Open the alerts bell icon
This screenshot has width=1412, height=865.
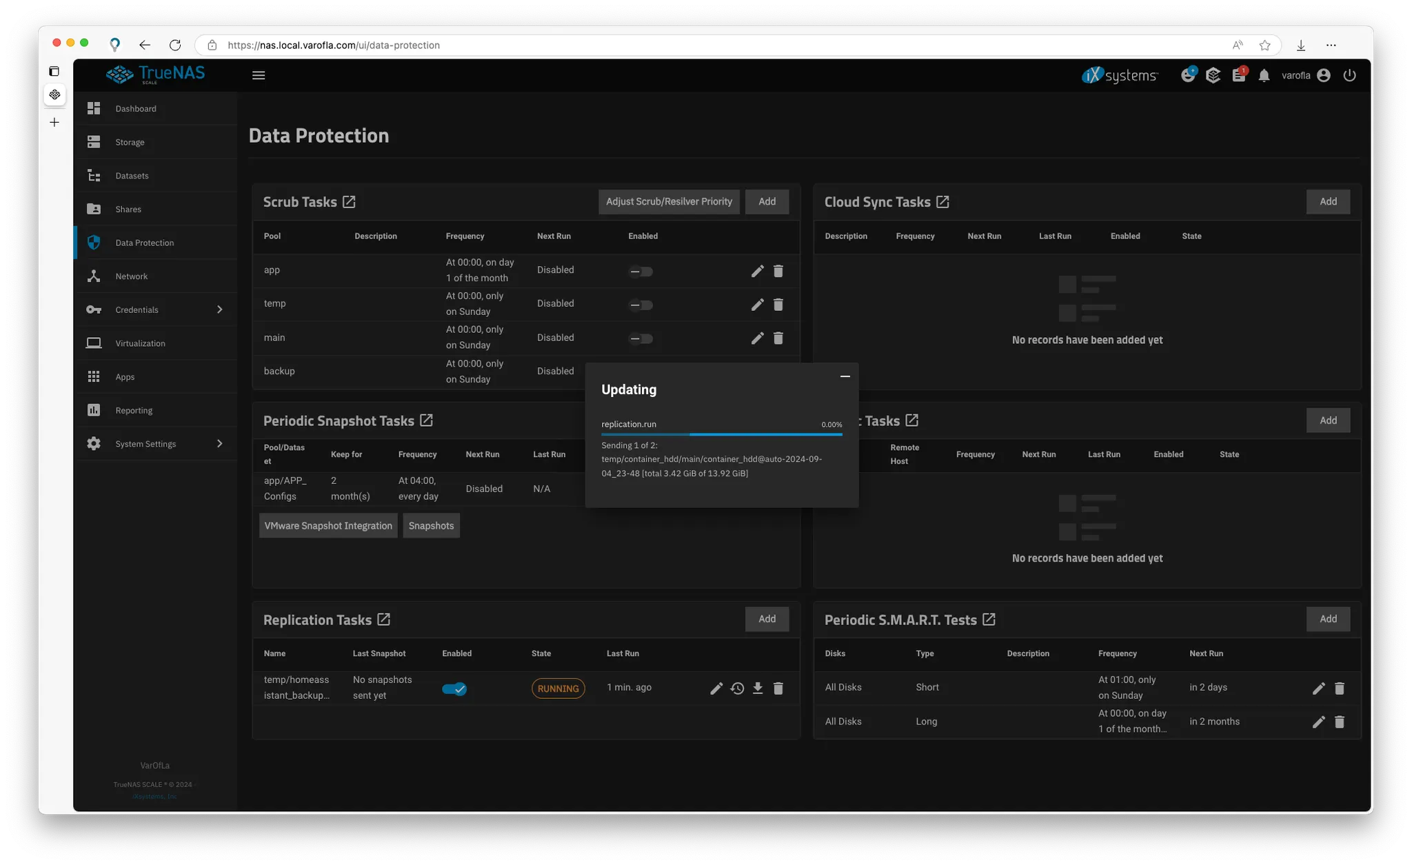[x=1263, y=76]
